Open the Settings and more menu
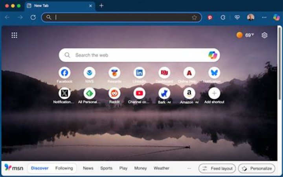The image size is (283, 177). point(264,18)
